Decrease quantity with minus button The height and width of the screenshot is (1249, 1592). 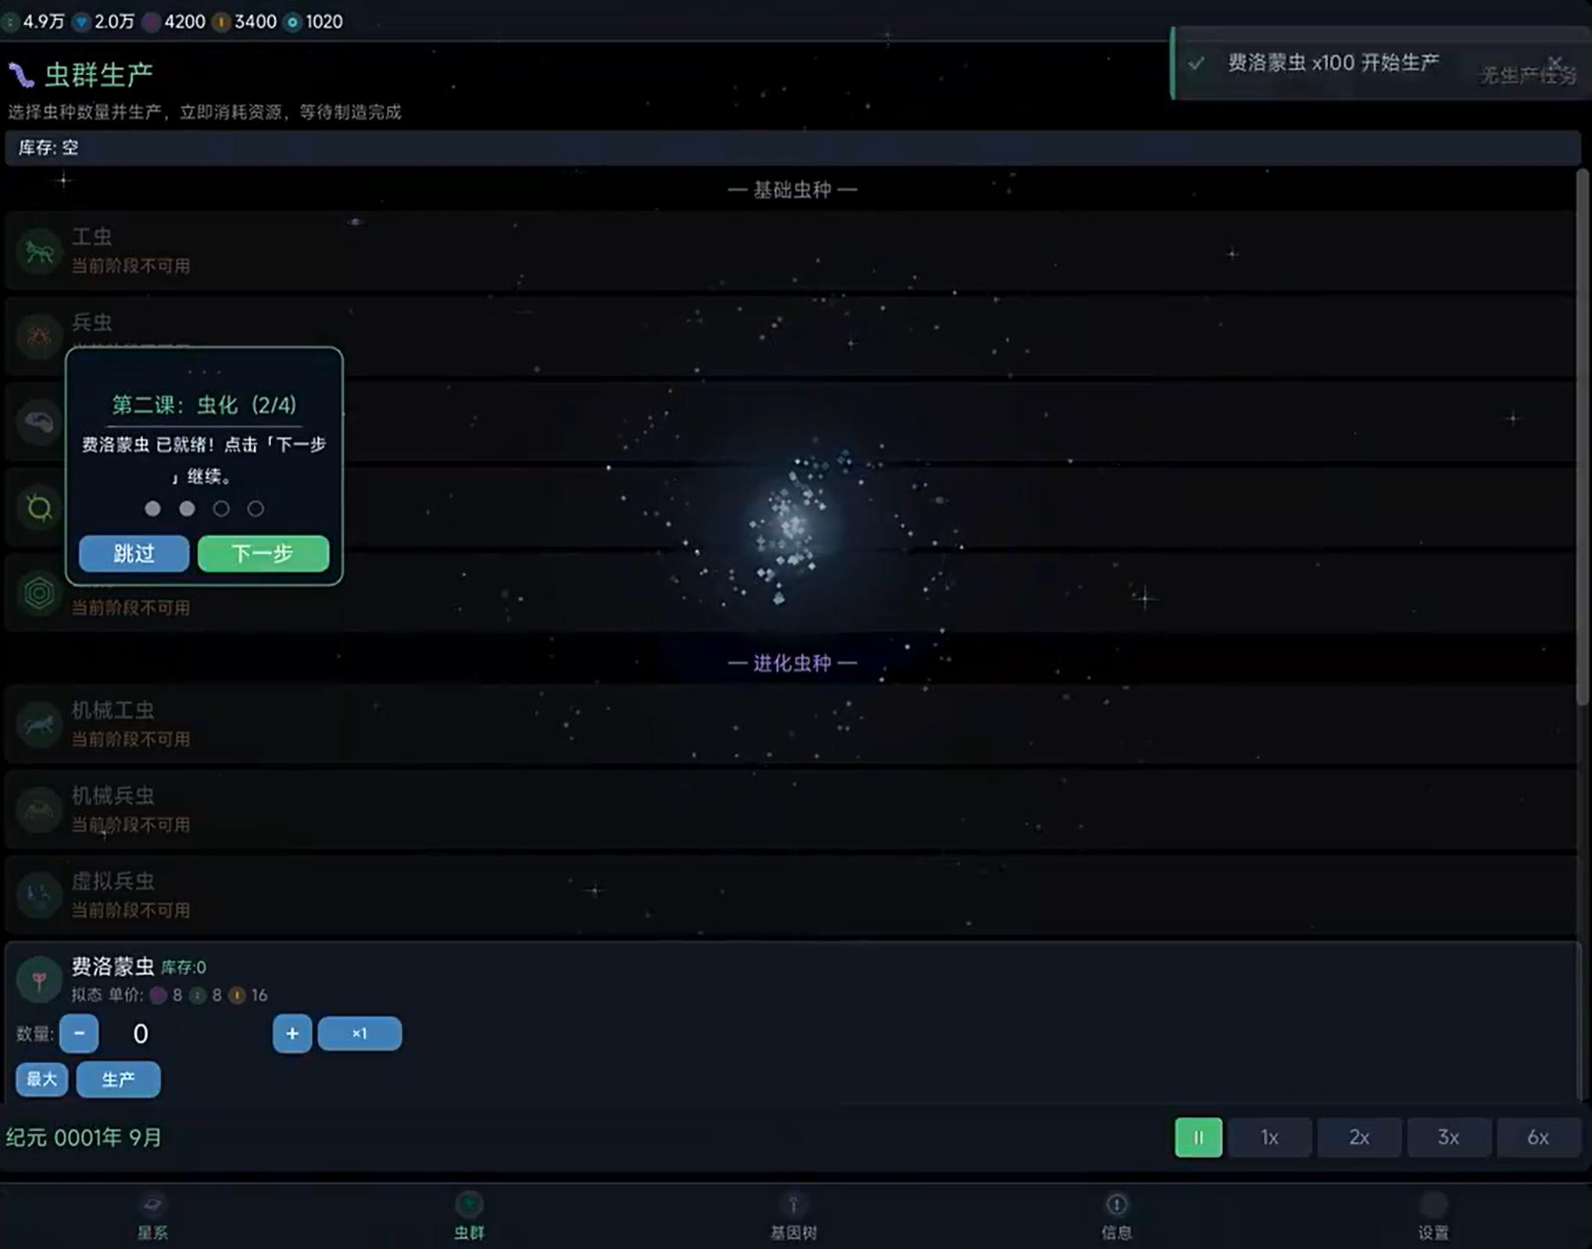tap(79, 1033)
